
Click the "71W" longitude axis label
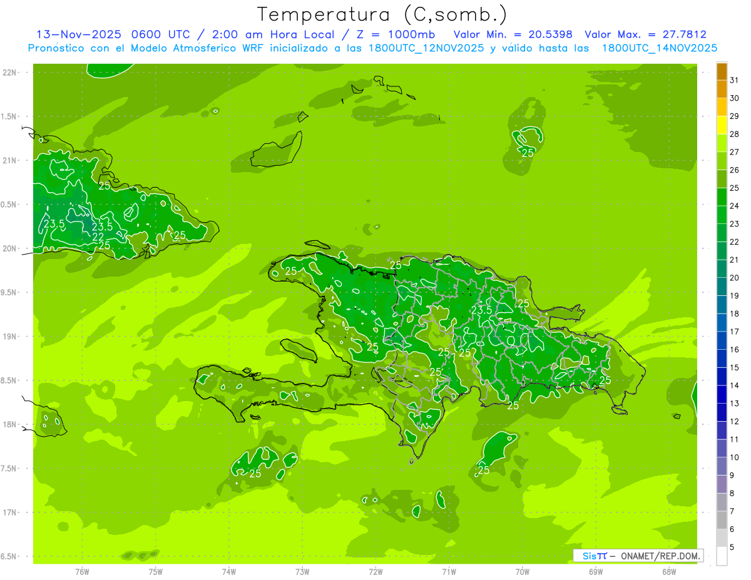[449, 571]
